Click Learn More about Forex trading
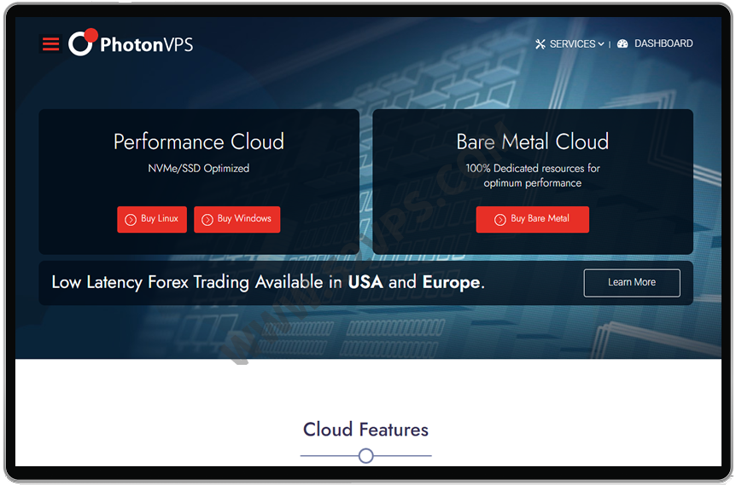736x485 pixels. click(632, 283)
